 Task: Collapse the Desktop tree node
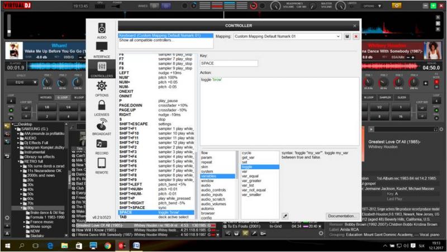pos(12,124)
